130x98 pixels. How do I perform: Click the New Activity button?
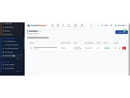(121, 32)
